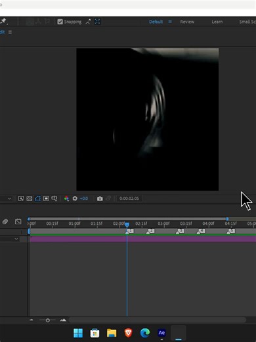Image resolution: width=256 pixels, height=342 pixels.
Task: Toggle the Snapping checkbox
Action: tap(60, 22)
